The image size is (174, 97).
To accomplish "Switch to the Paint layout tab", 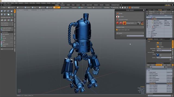I will coord(73,5).
